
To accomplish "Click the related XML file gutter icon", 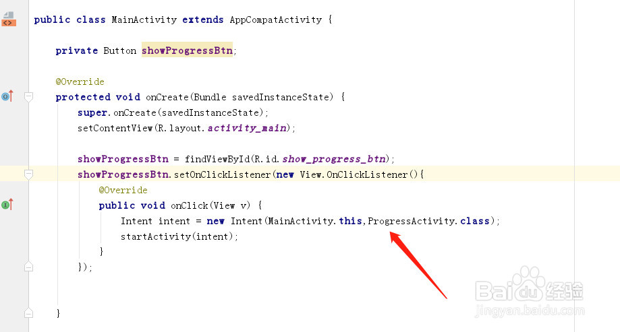I will (x=9, y=19).
